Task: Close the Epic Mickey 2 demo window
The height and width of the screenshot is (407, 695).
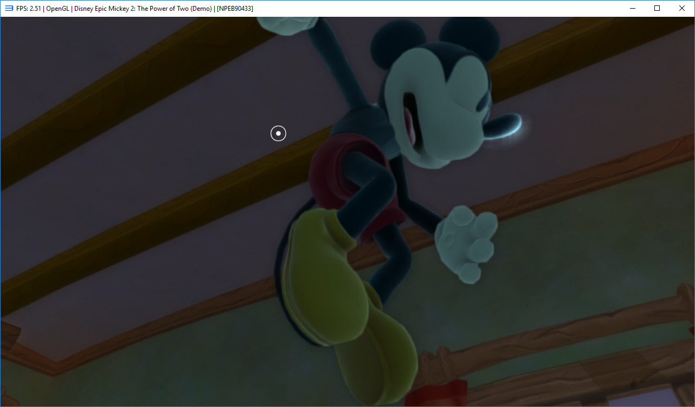Action: point(682,8)
